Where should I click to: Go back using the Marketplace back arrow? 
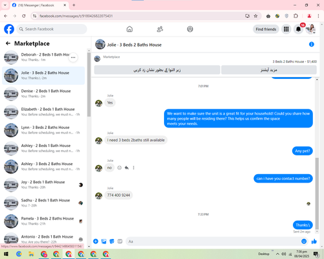8,43
